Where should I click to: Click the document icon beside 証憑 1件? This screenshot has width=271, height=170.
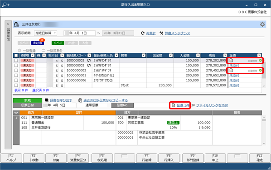coord(174,105)
